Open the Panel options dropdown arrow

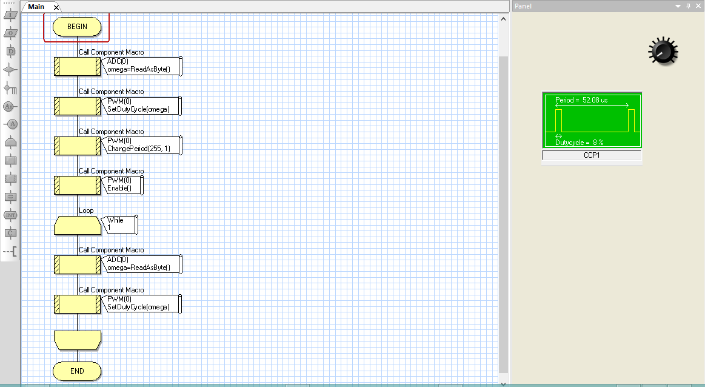(678, 5)
